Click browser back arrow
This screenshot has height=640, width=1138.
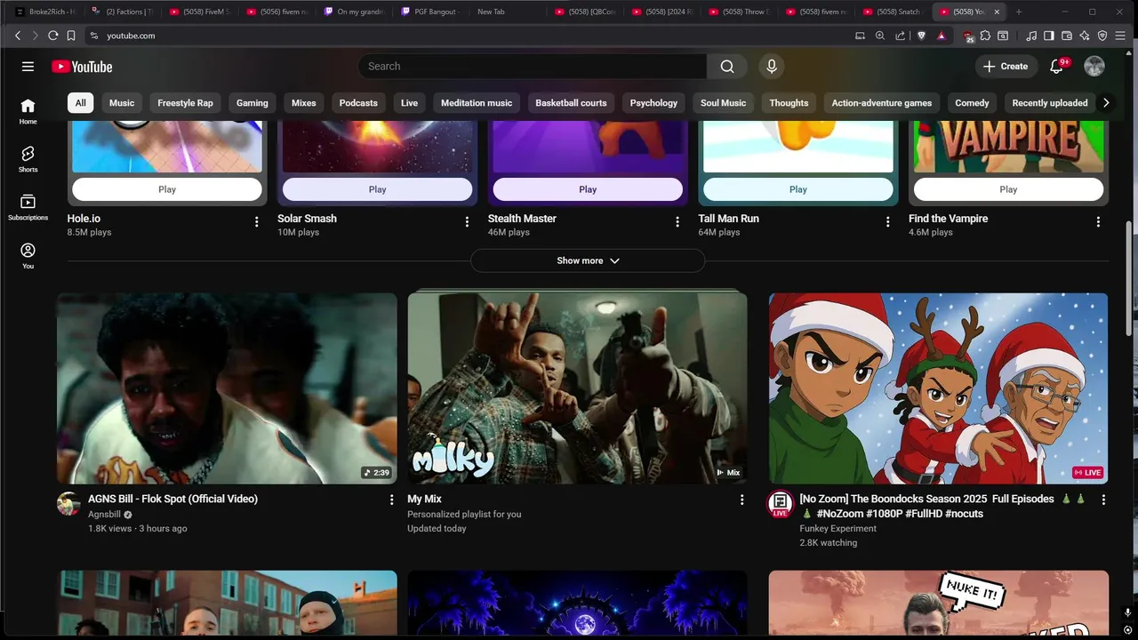(18, 36)
